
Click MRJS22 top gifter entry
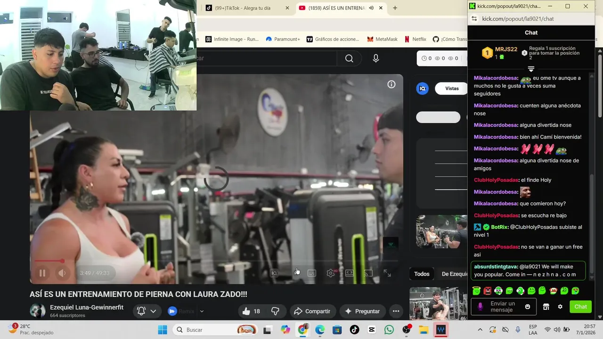point(499,53)
